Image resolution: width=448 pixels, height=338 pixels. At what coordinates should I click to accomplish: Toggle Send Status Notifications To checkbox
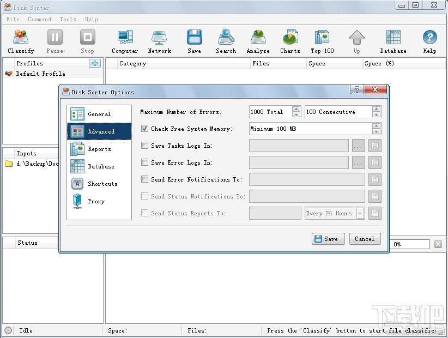[144, 196]
